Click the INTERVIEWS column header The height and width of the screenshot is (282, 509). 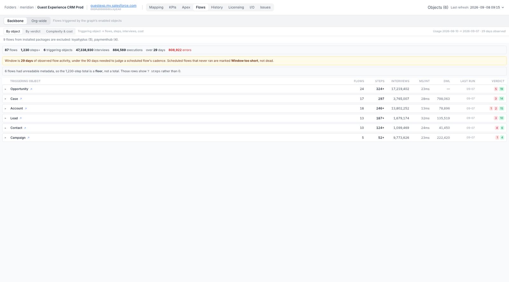tap(400, 81)
